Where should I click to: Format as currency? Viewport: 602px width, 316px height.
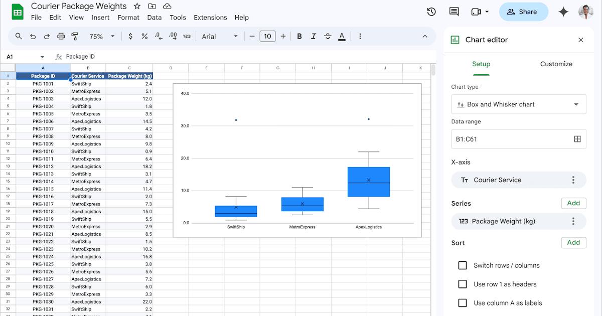(131, 36)
